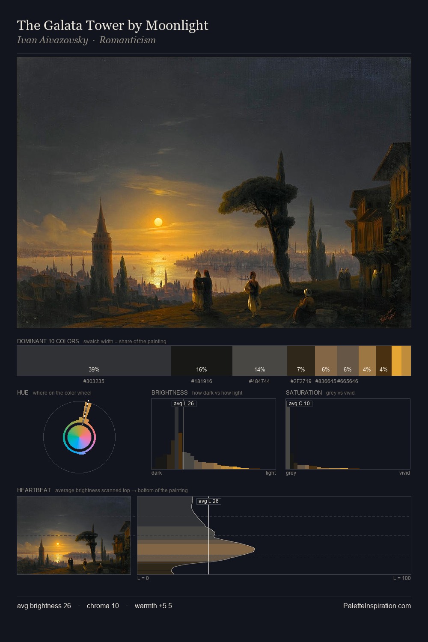This screenshot has height=642, width=428.
Task: Select the 16% near-black color swatch
Action: (202, 361)
